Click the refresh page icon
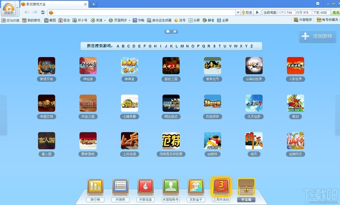 tap(43, 12)
